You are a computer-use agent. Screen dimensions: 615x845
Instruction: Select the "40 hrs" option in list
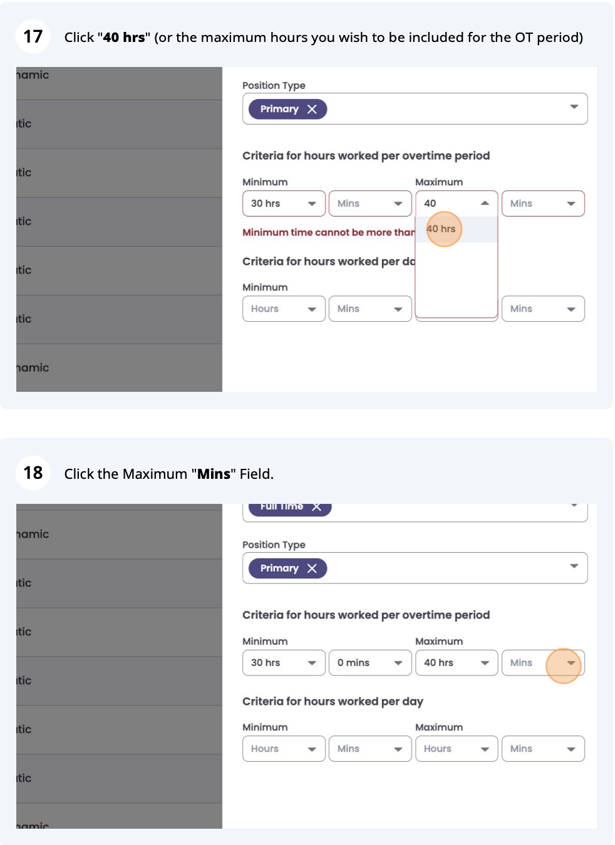pyautogui.click(x=442, y=229)
